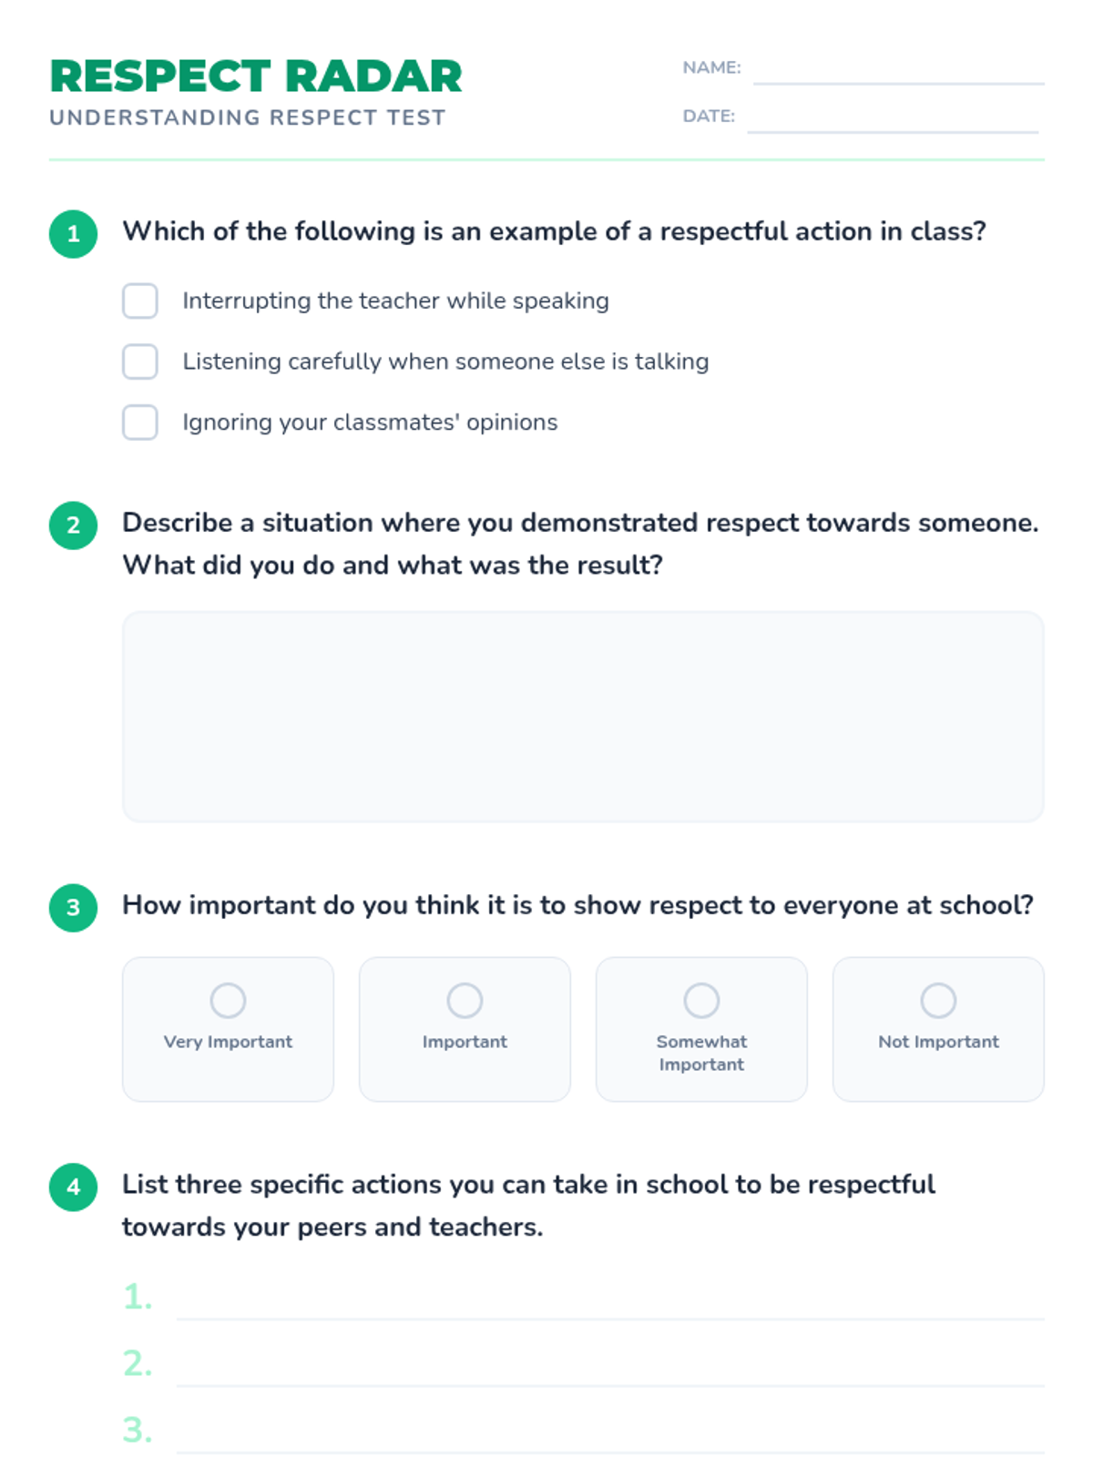Click the green question 2 number badge
The width and height of the screenshot is (1093, 1457).
pos(73,525)
